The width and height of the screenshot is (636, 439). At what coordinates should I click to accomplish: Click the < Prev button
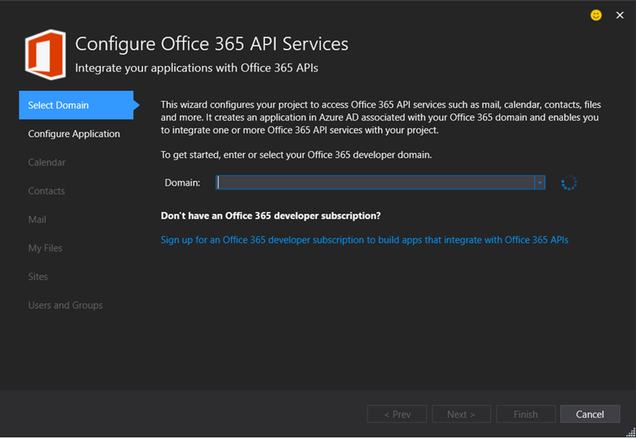pyautogui.click(x=397, y=414)
